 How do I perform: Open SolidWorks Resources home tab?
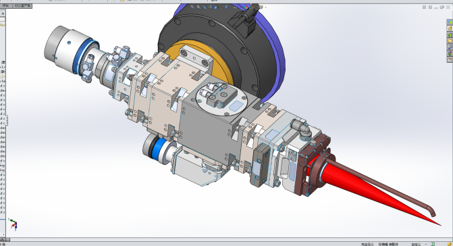(450, 28)
